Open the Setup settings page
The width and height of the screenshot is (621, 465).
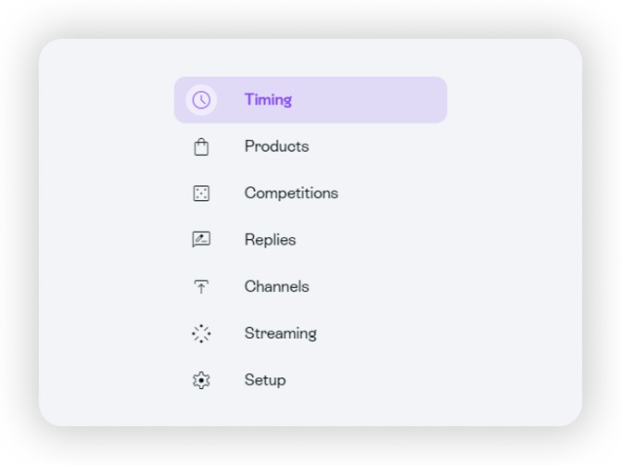click(264, 380)
